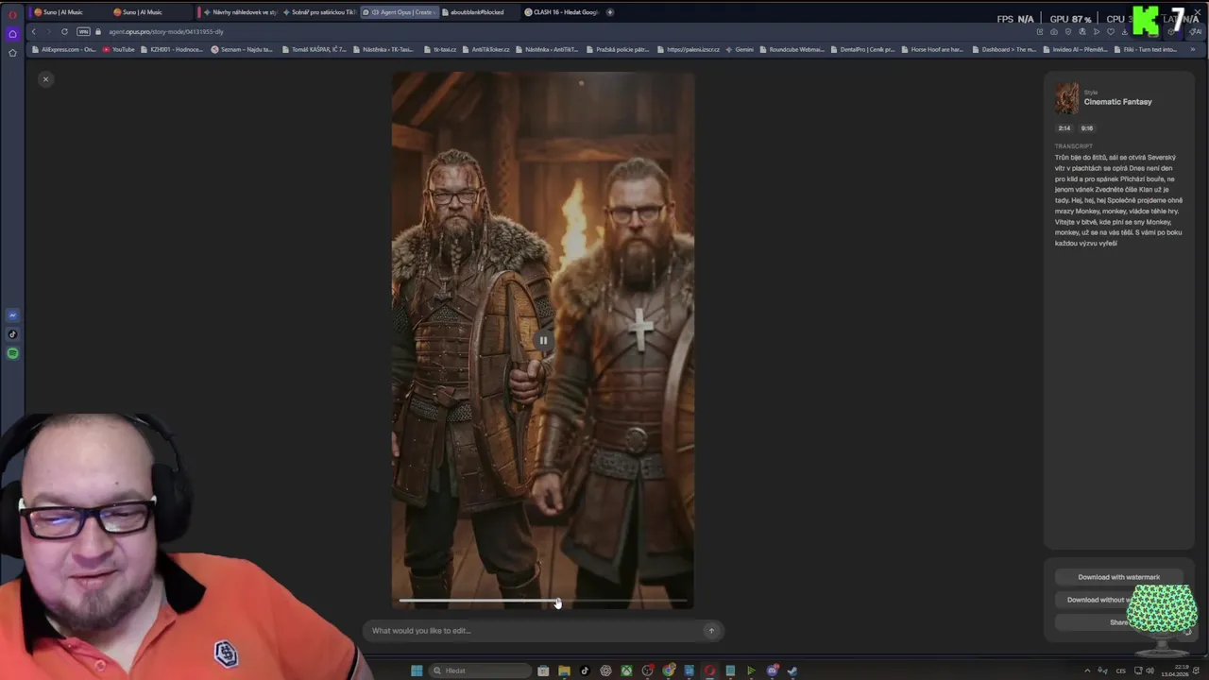Open Gemini bookmark

tap(739, 49)
